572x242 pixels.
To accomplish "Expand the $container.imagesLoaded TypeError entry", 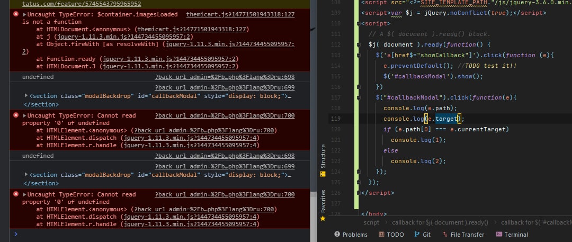I will (24, 15).
